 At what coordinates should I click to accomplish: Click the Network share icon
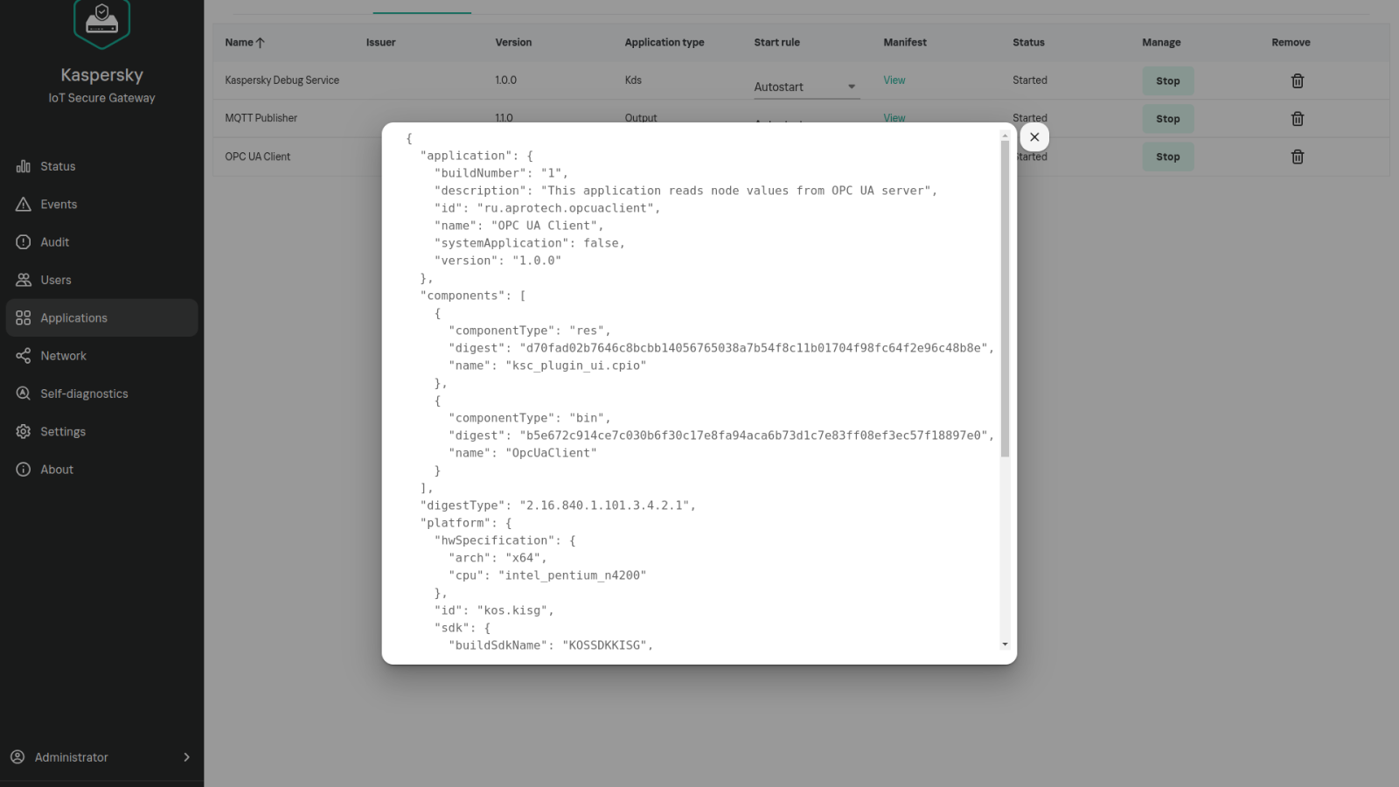click(x=24, y=356)
